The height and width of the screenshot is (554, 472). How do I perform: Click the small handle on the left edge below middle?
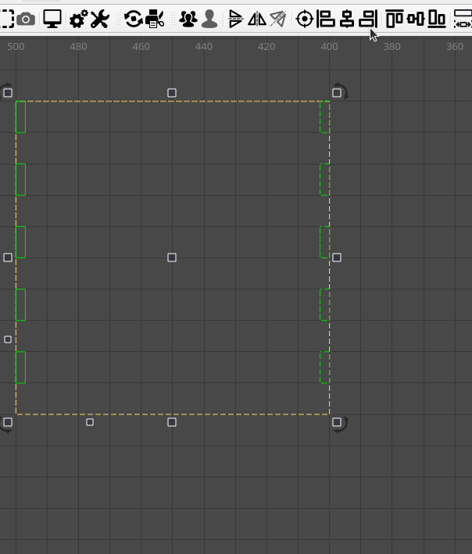point(8,339)
